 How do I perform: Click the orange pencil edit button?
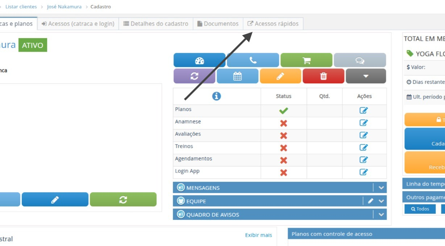pos(280,76)
